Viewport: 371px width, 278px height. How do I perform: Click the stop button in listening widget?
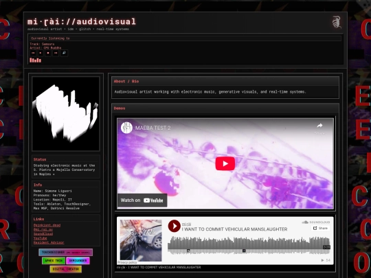click(48, 53)
